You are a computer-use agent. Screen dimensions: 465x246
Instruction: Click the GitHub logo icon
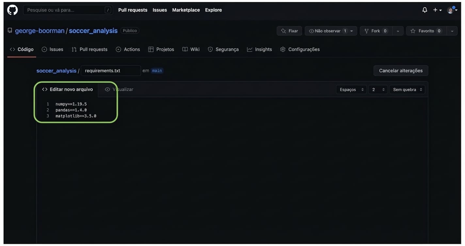(12, 9)
